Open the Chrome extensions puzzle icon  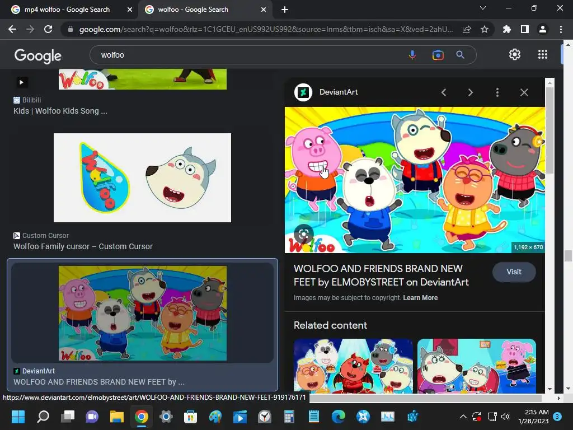click(x=507, y=29)
